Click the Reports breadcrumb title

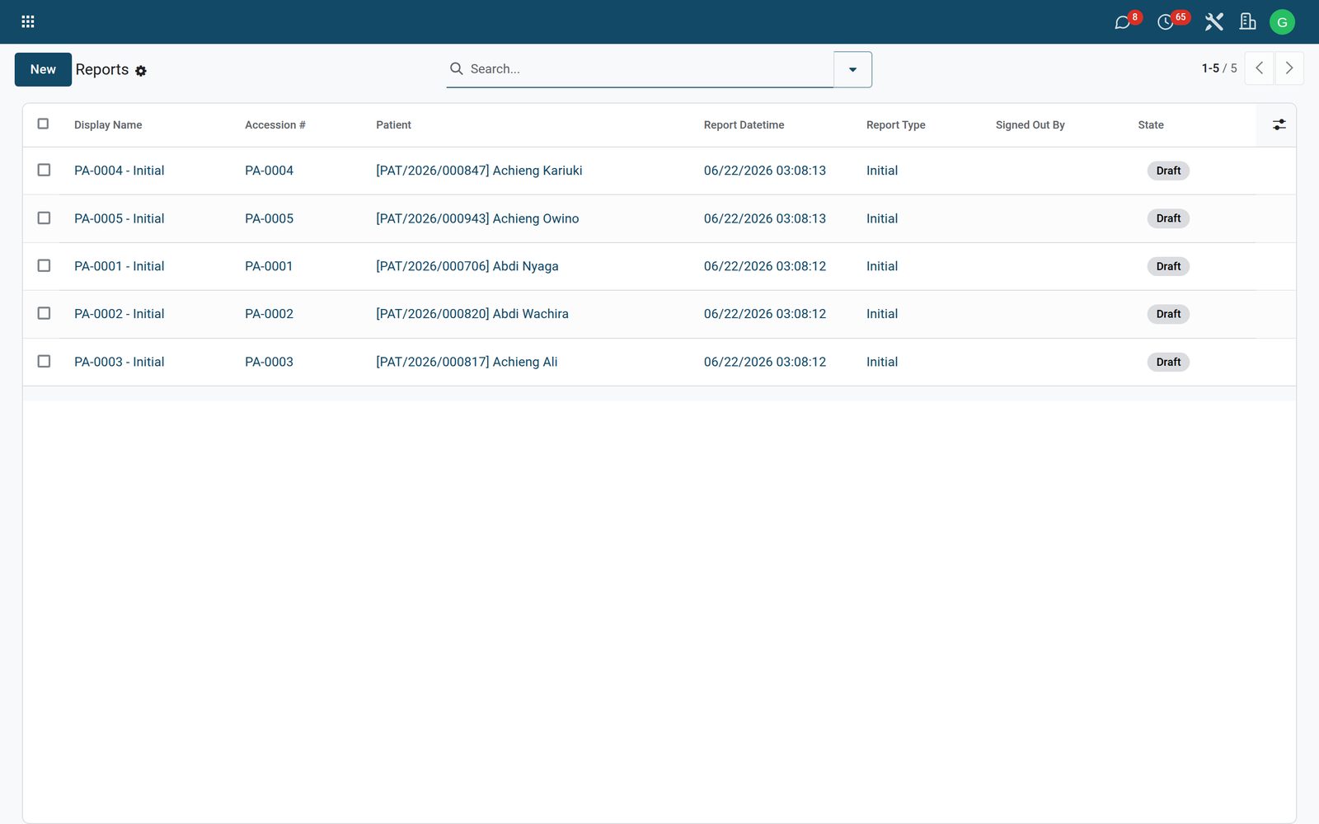(x=102, y=69)
